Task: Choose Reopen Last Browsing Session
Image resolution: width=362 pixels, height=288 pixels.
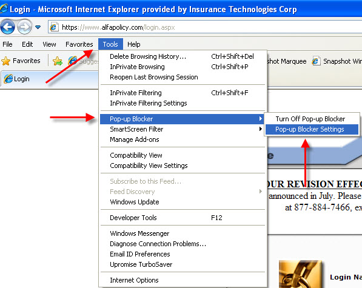Action: pos(183,77)
